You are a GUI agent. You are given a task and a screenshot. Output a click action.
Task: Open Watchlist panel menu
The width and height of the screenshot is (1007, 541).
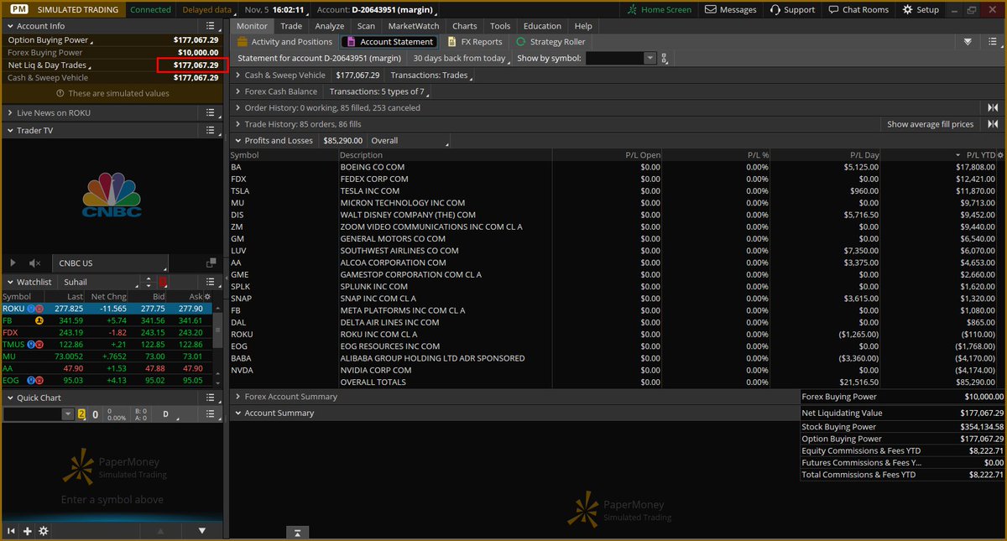(x=212, y=282)
